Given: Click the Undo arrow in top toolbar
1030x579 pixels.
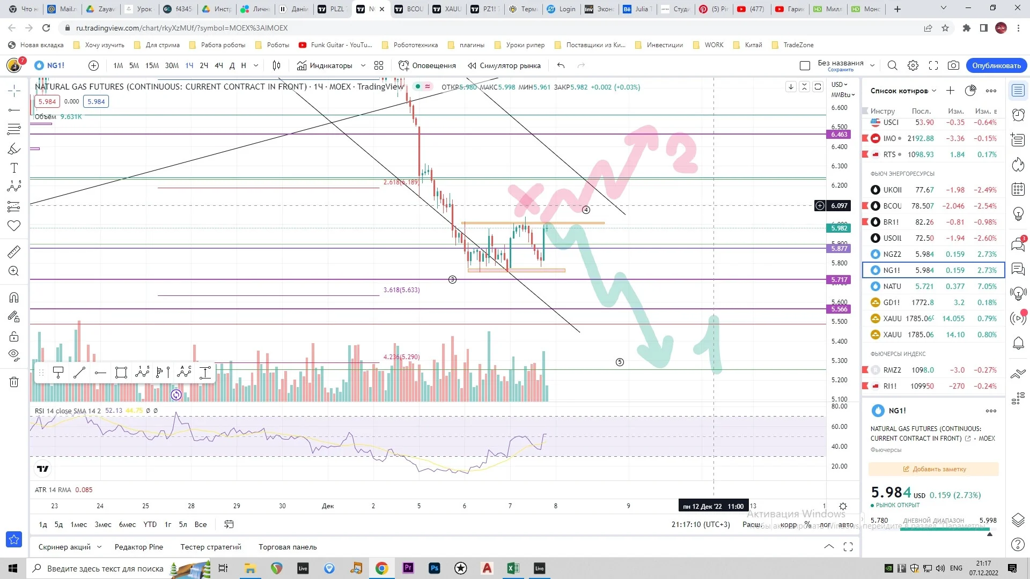Looking at the screenshot, I should [561, 65].
